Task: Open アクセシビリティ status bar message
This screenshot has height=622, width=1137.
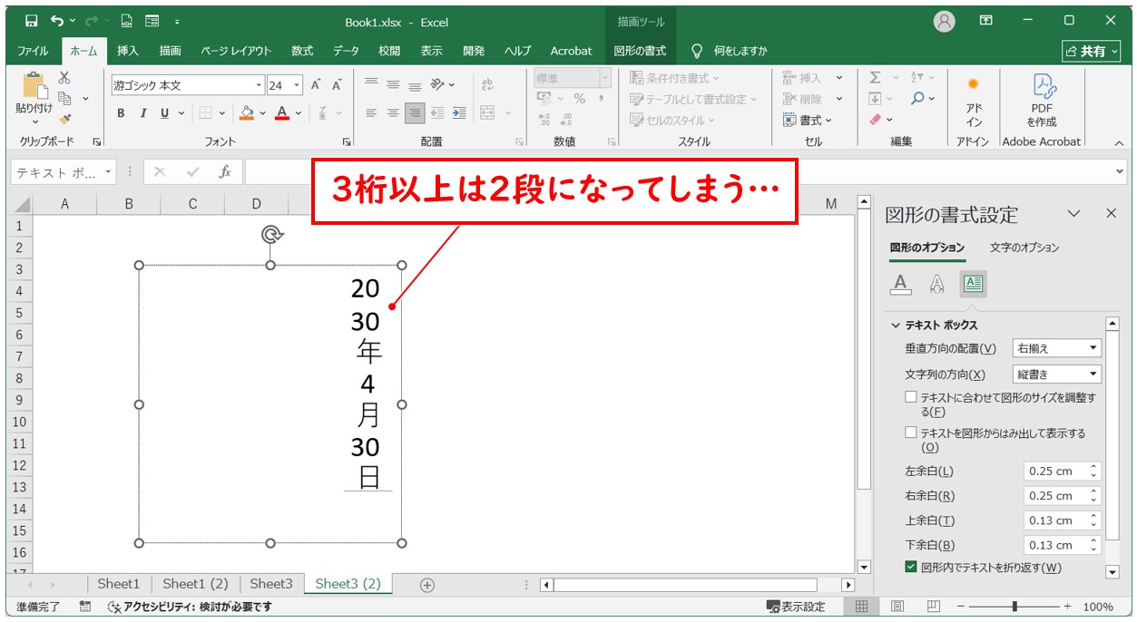Action: (189, 607)
